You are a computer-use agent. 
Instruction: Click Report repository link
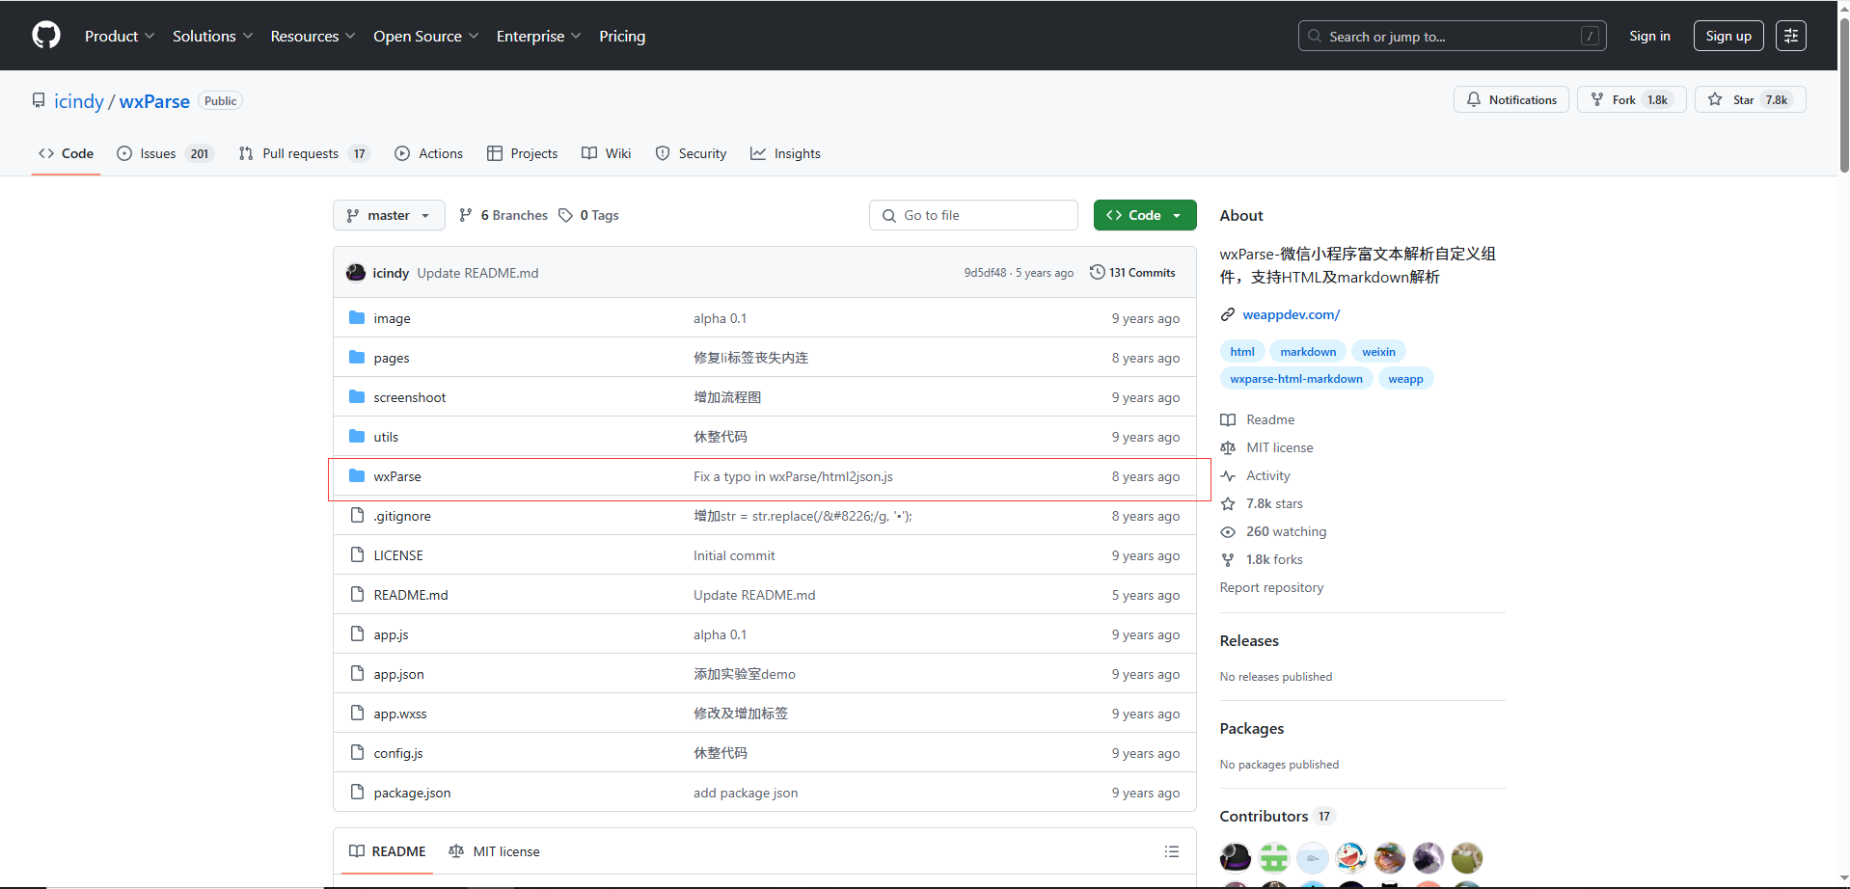tap(1271, 587)
